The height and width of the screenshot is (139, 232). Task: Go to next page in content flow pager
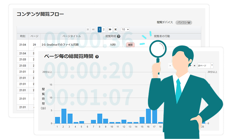coord(110,29)
